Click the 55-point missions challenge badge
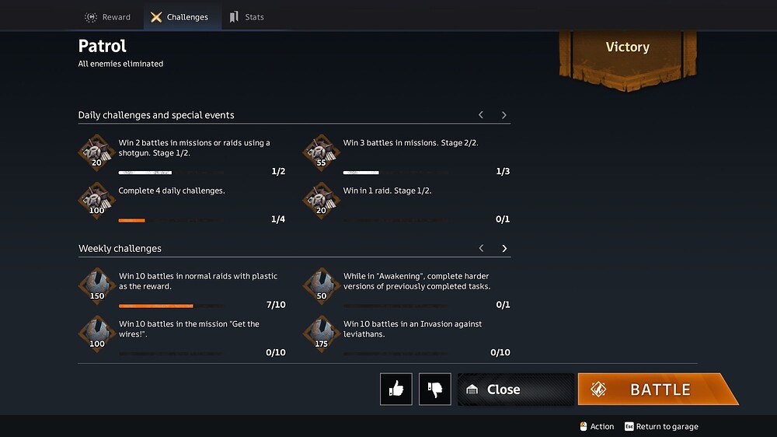 tap(321, 152)
